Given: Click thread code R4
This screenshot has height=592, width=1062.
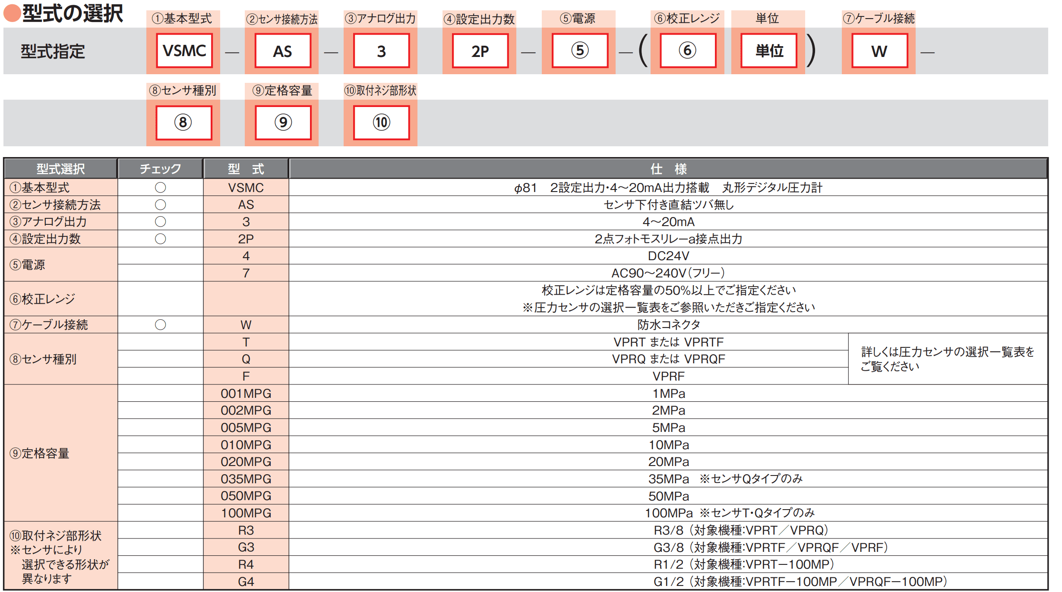Looking at the screenshot, I should [x=246, y=564].
